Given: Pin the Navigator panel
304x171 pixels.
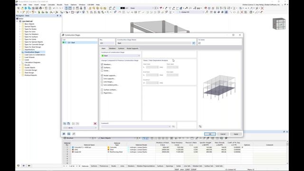Looking at the screenshot, I should (57, 16).
